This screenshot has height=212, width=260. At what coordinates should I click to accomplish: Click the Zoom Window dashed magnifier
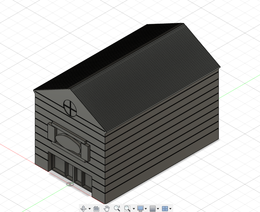click(x=127, y=208)
